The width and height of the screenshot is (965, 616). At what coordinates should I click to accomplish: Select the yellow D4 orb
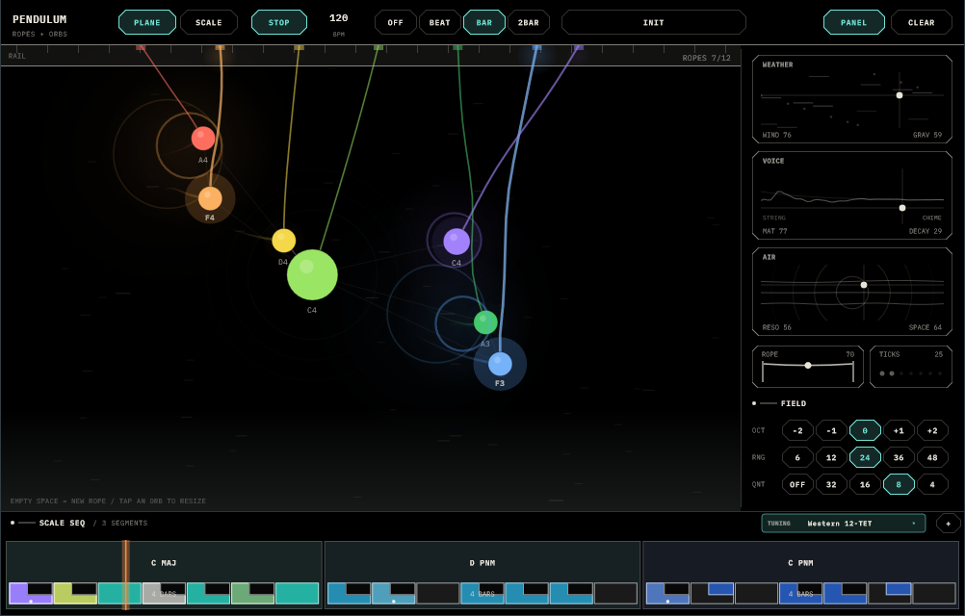click(284, 241)
